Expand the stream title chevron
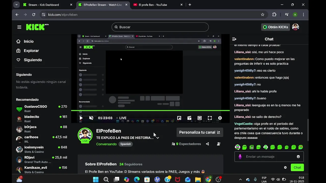 (x=158, y=138)
